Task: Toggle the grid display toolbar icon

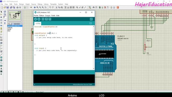Action: [x=27, y=8]
